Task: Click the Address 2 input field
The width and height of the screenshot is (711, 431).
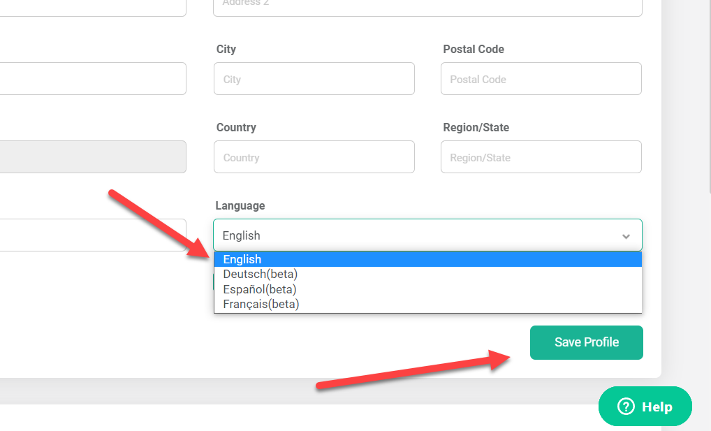Action: tap(427, 6)
